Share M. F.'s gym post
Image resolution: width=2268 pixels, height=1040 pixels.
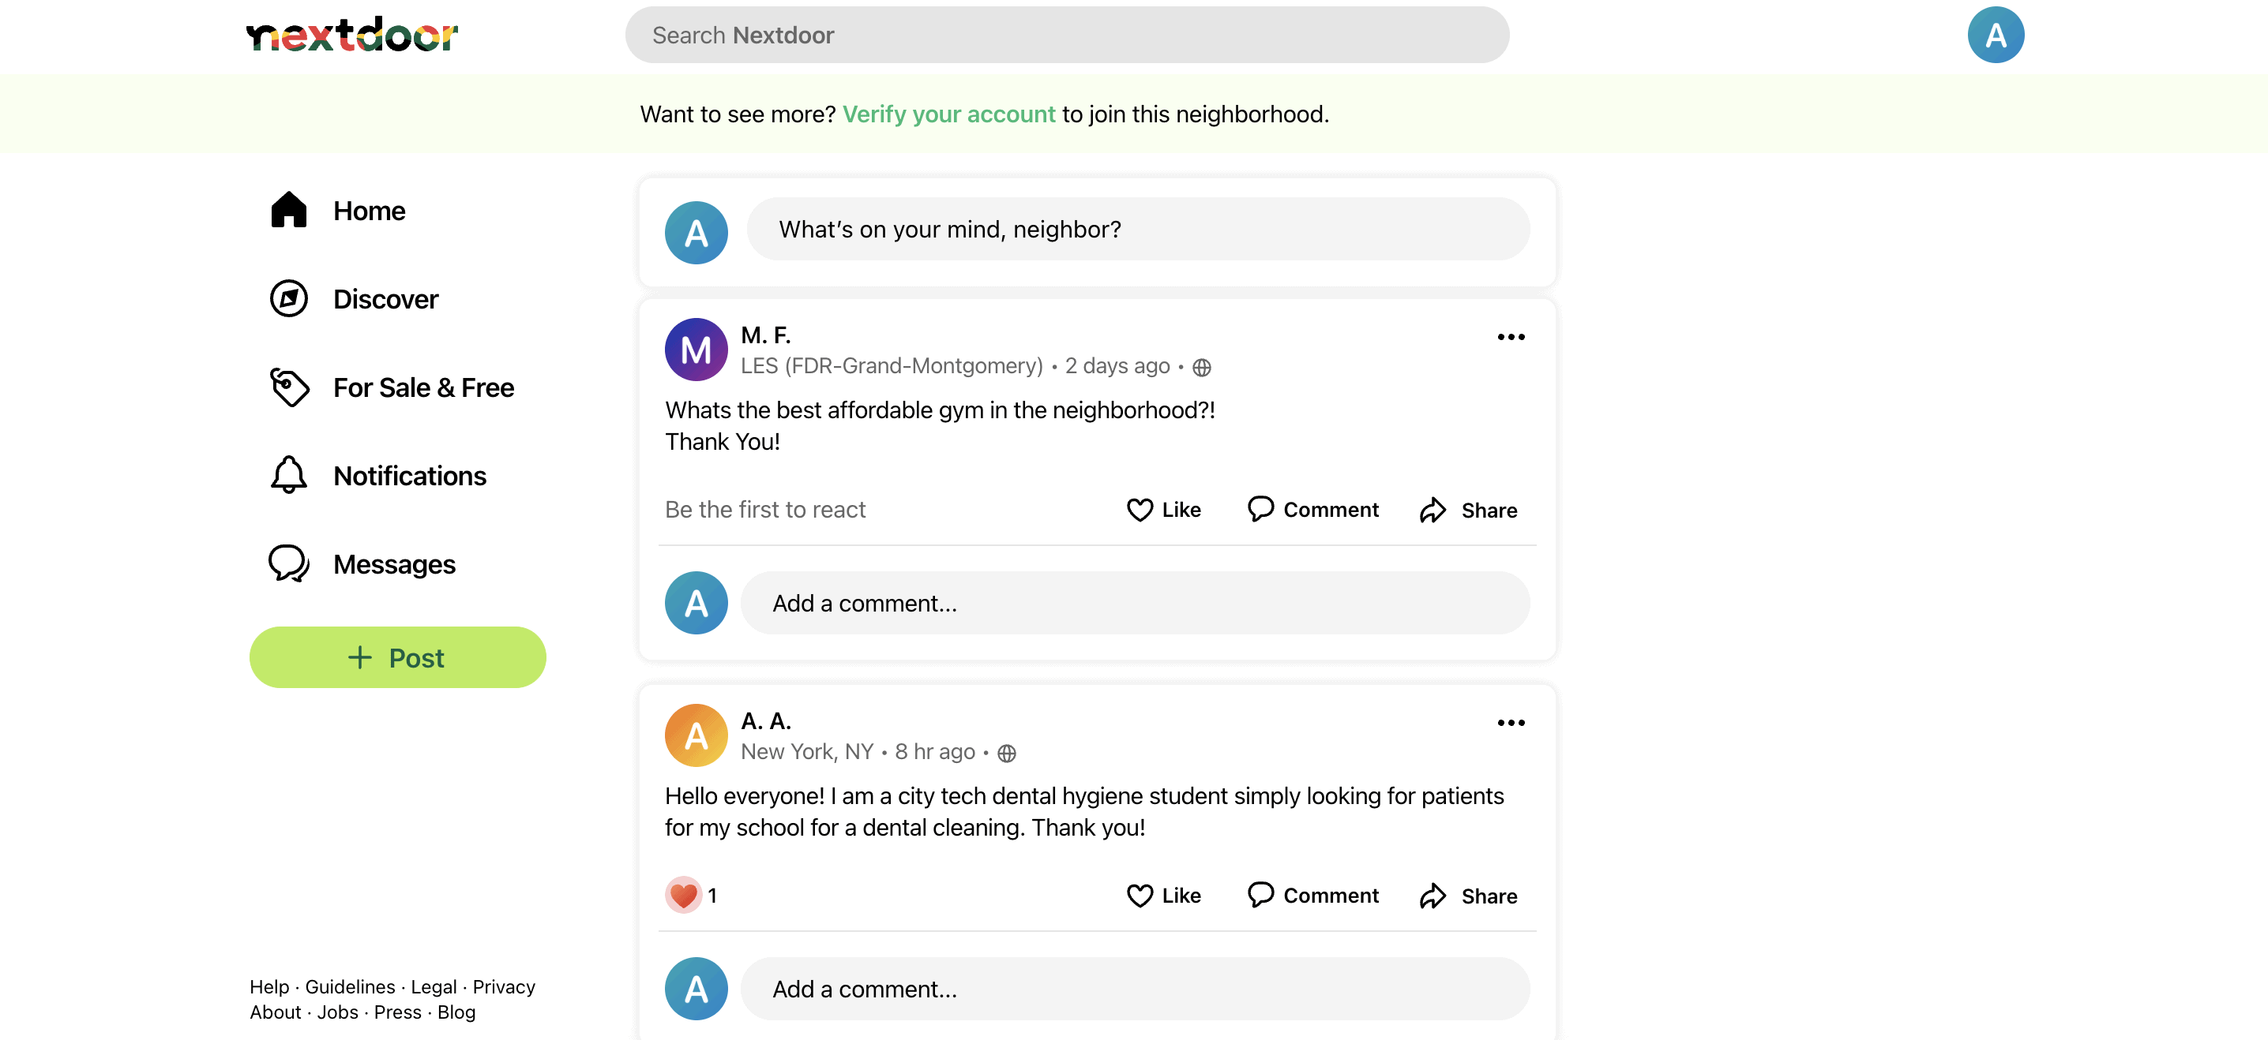click(1468, 511)
